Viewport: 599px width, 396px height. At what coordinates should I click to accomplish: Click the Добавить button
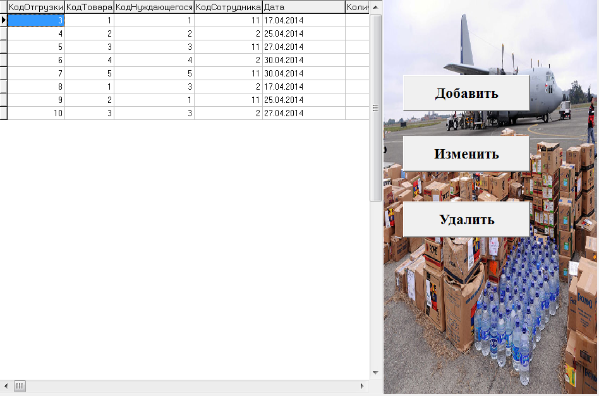(466, 93)
